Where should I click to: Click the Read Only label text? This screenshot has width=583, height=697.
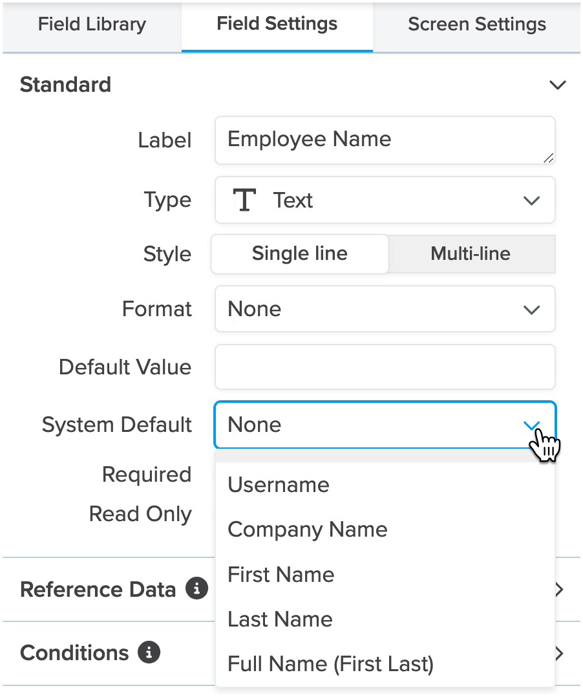coord(140,514)
